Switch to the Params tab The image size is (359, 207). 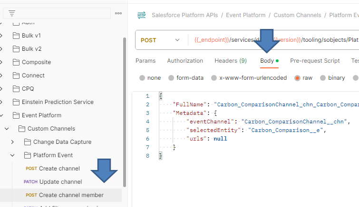point(146,61)
